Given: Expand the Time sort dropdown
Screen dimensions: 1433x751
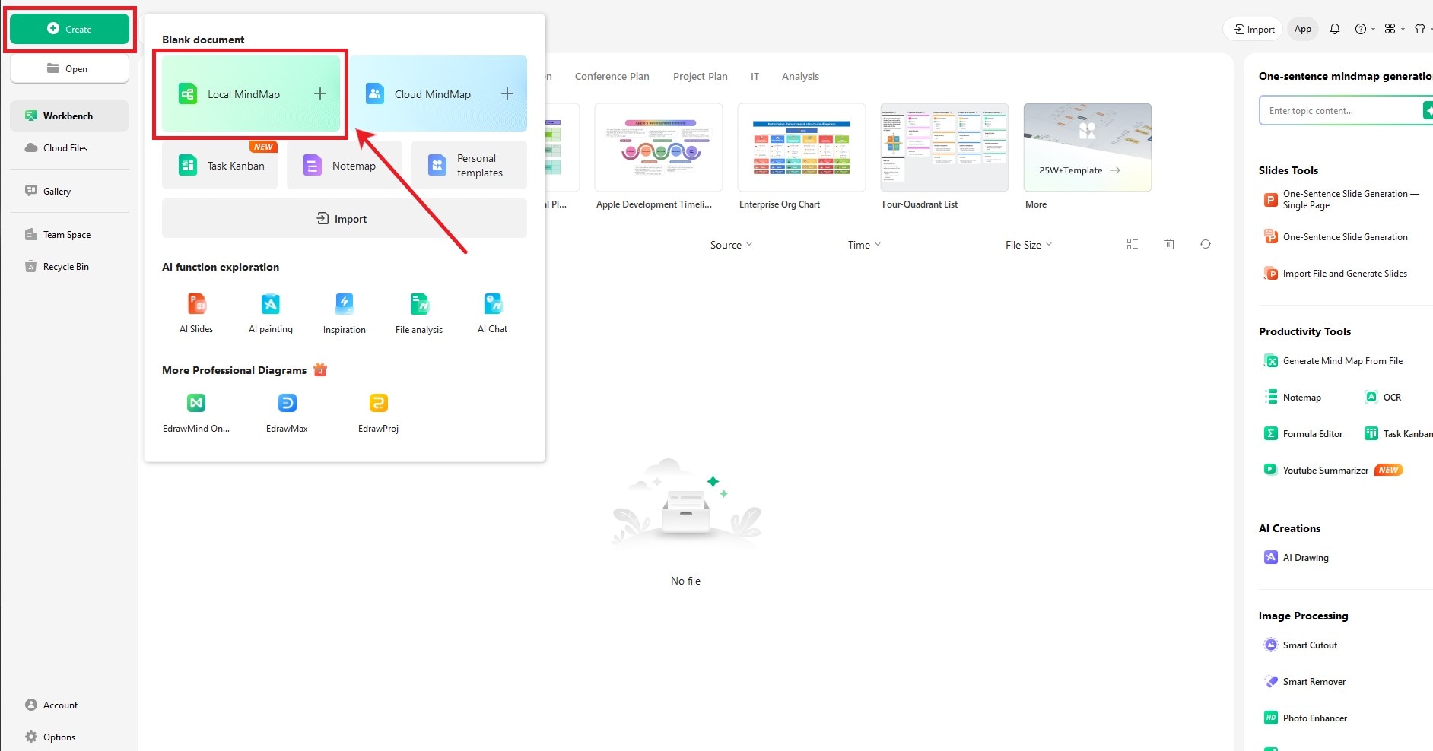Looking at the screenshot, I should point(864,245).
